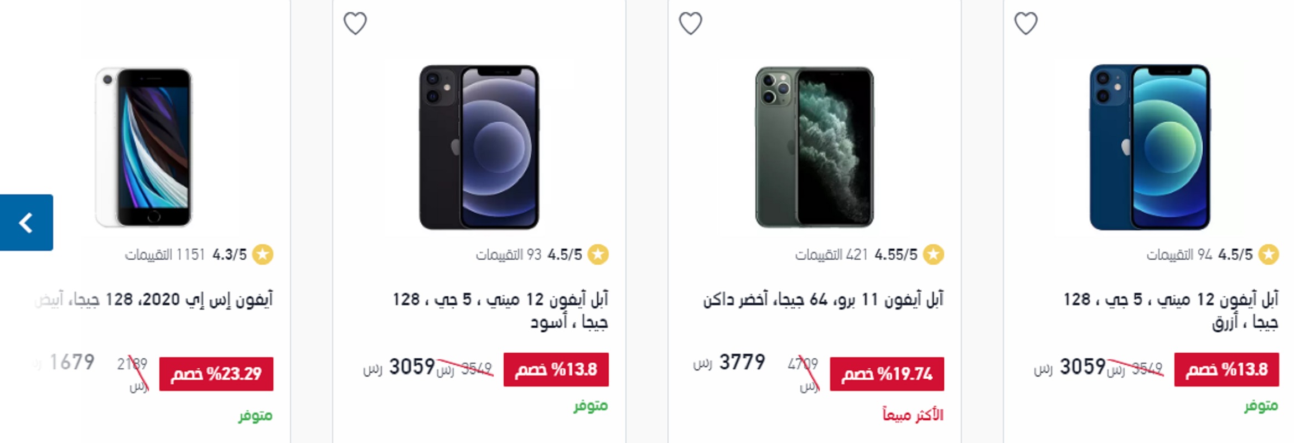Click the blue carousel arrow button
1294x443 pixels.
pyautogui.click(x=27, y=223)
